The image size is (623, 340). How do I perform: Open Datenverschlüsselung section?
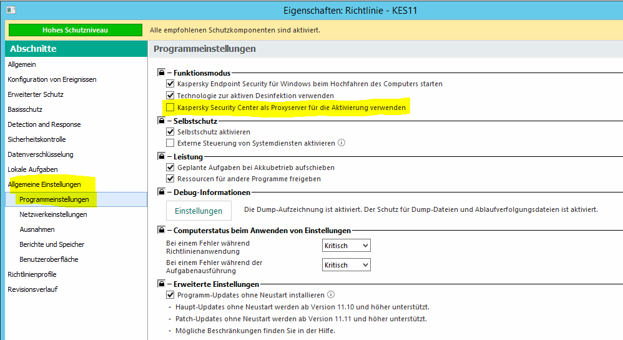click(x=41, y=154)
